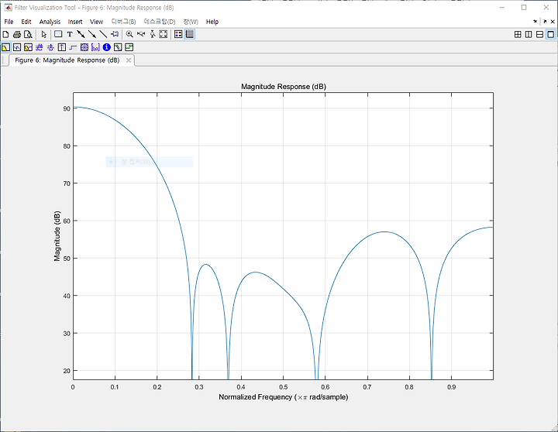This screenshot has height=432, width=558.
Task: Activate the Zoom X-axis tool
Action: click(x=141, y=34)
